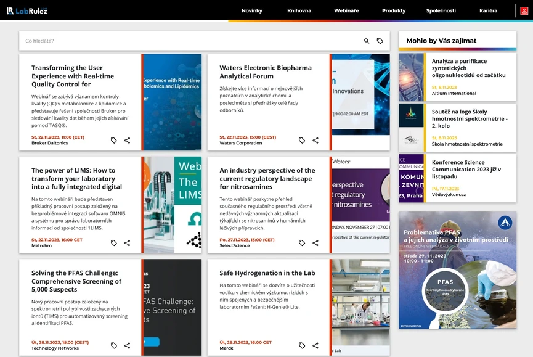The width and height of the screenshot is (533, 357).
Task: Click the Merck laboratory photo thumbnail
Action: 360,307
